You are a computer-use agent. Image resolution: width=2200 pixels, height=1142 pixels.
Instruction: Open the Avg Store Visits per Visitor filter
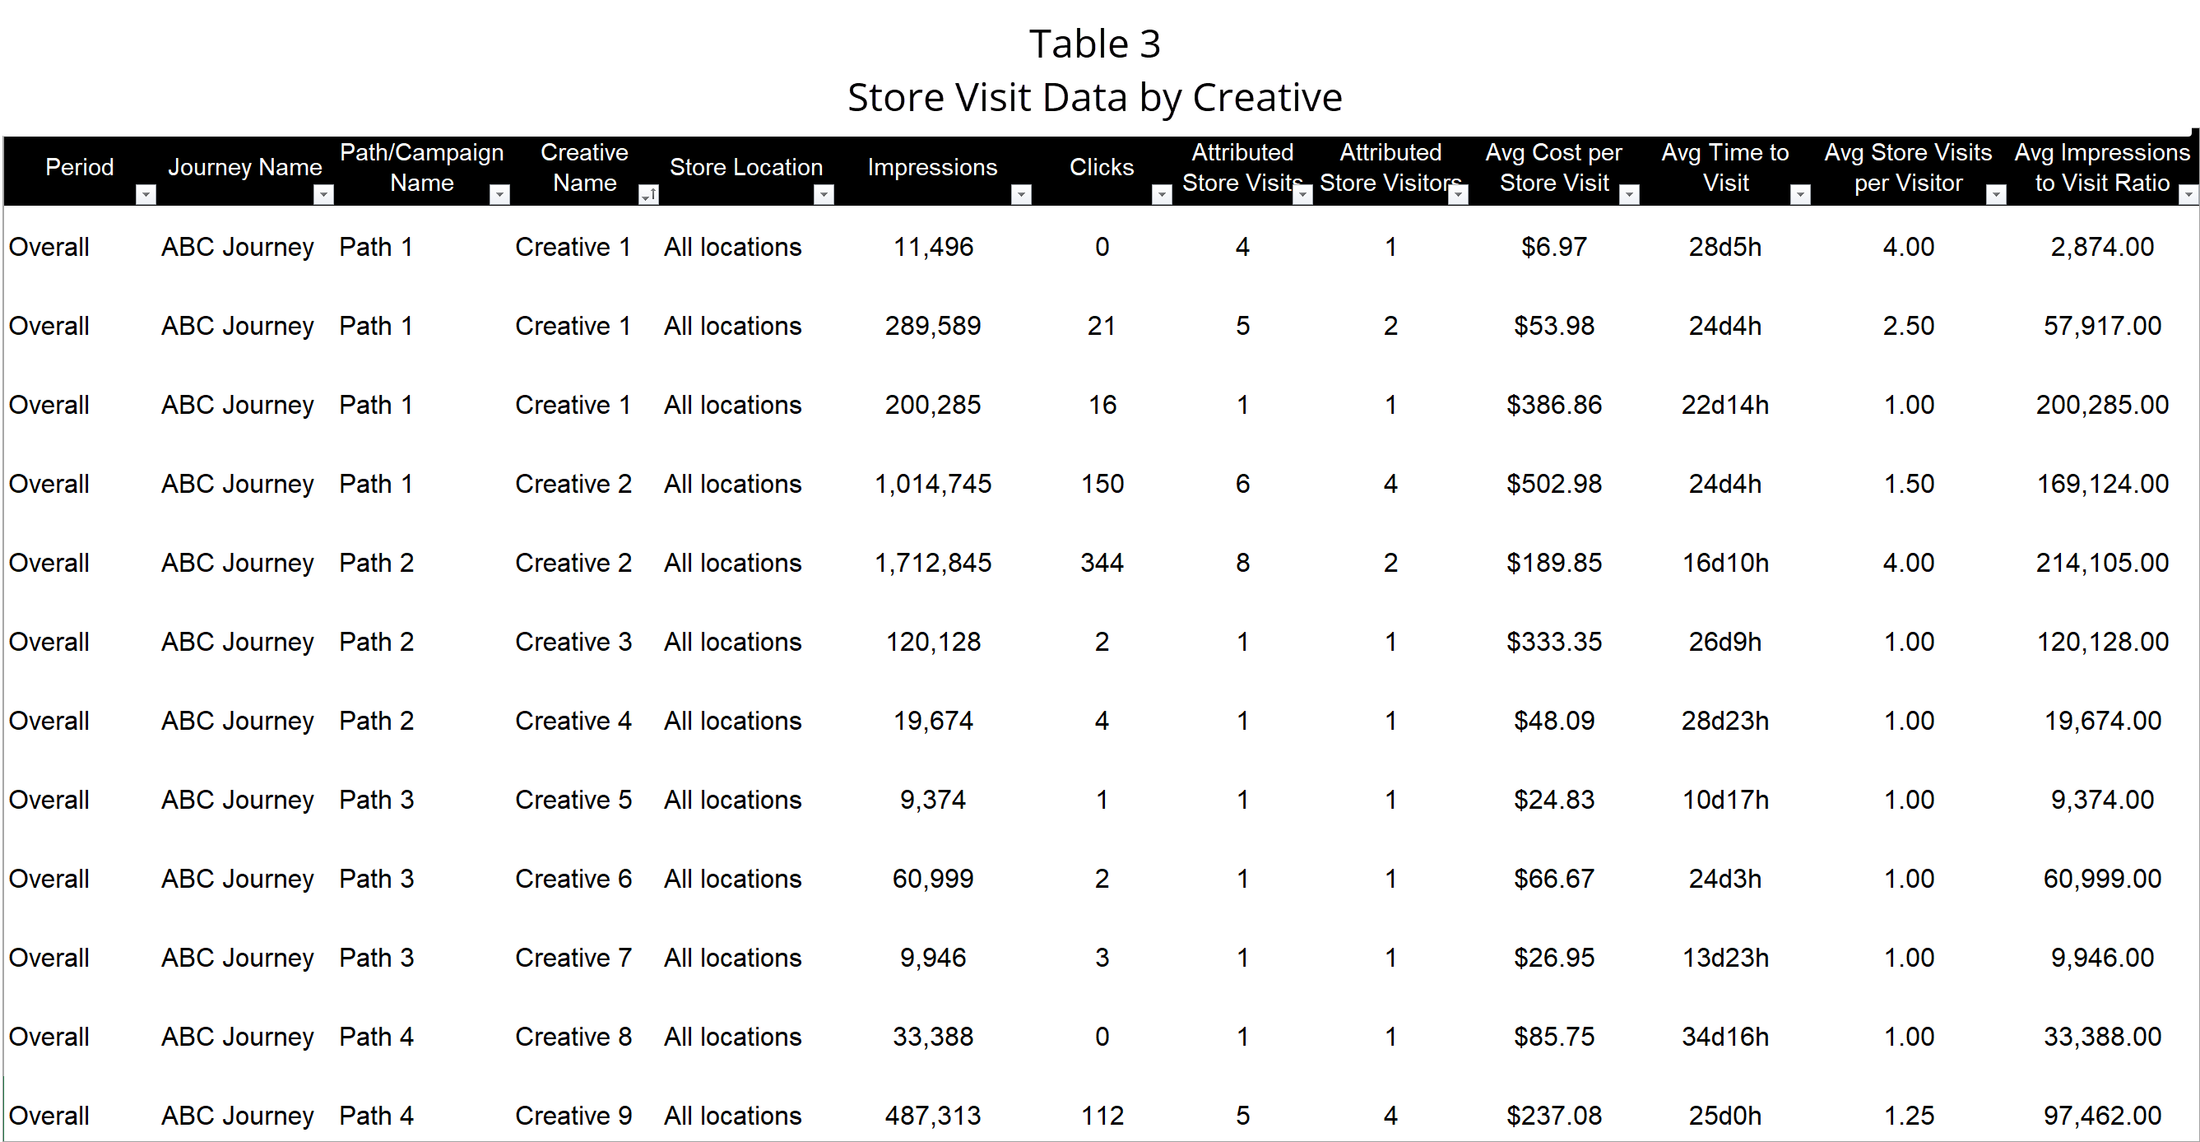1996,195
